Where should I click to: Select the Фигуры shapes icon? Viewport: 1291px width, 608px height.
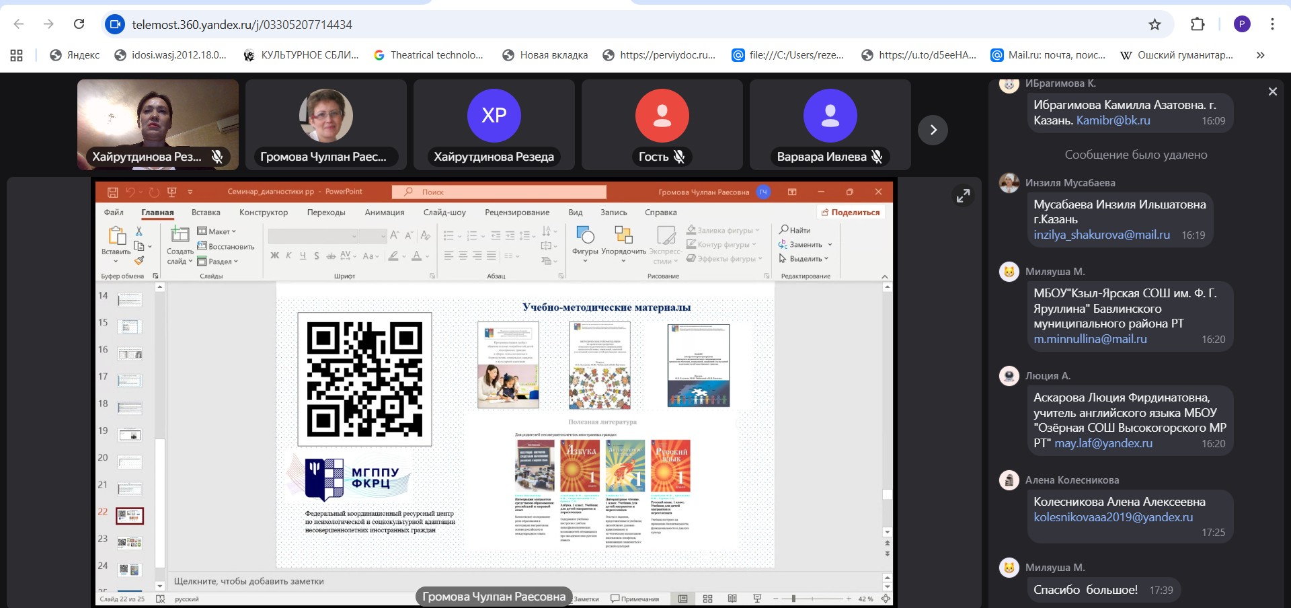[x=585, y=236]
